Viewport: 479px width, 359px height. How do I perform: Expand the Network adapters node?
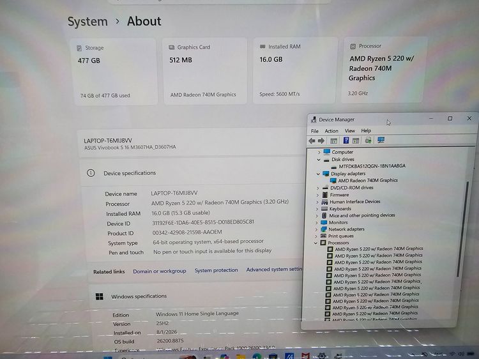(x=316, y=229)
